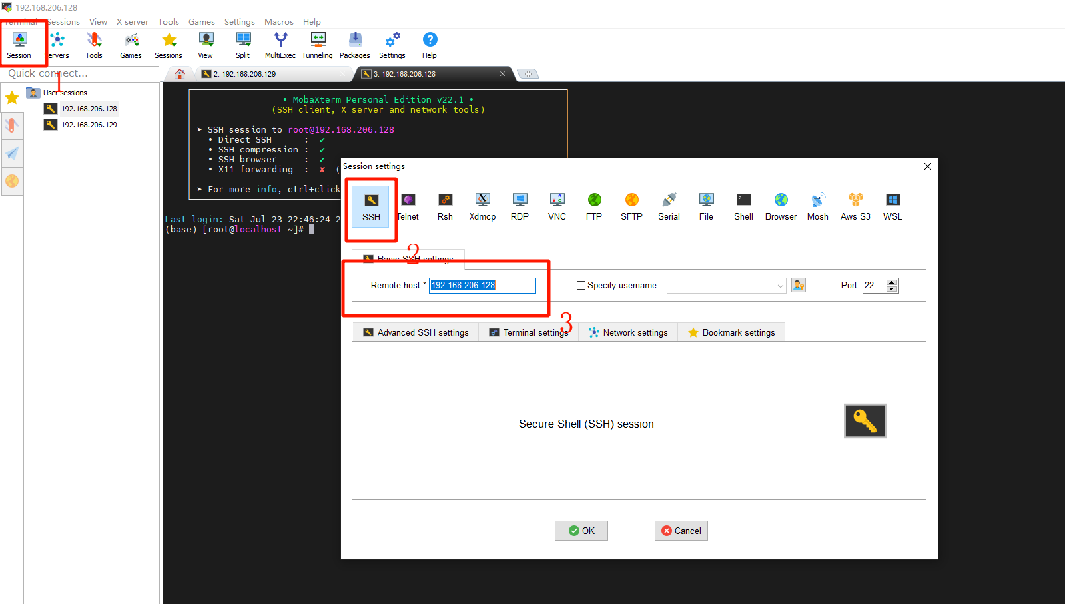
Task: Select the WSL session type
Action: coord(893,207)
